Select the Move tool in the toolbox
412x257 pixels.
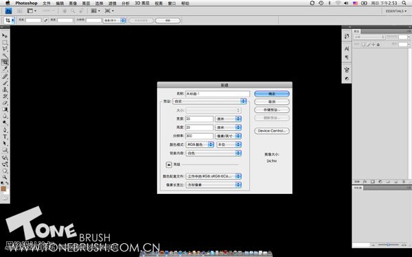coord(5,36)
